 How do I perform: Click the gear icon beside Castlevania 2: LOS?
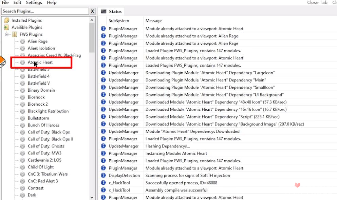pos(22,160)
